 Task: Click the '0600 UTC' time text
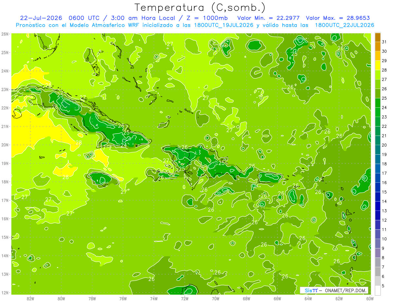coord(84,18)
